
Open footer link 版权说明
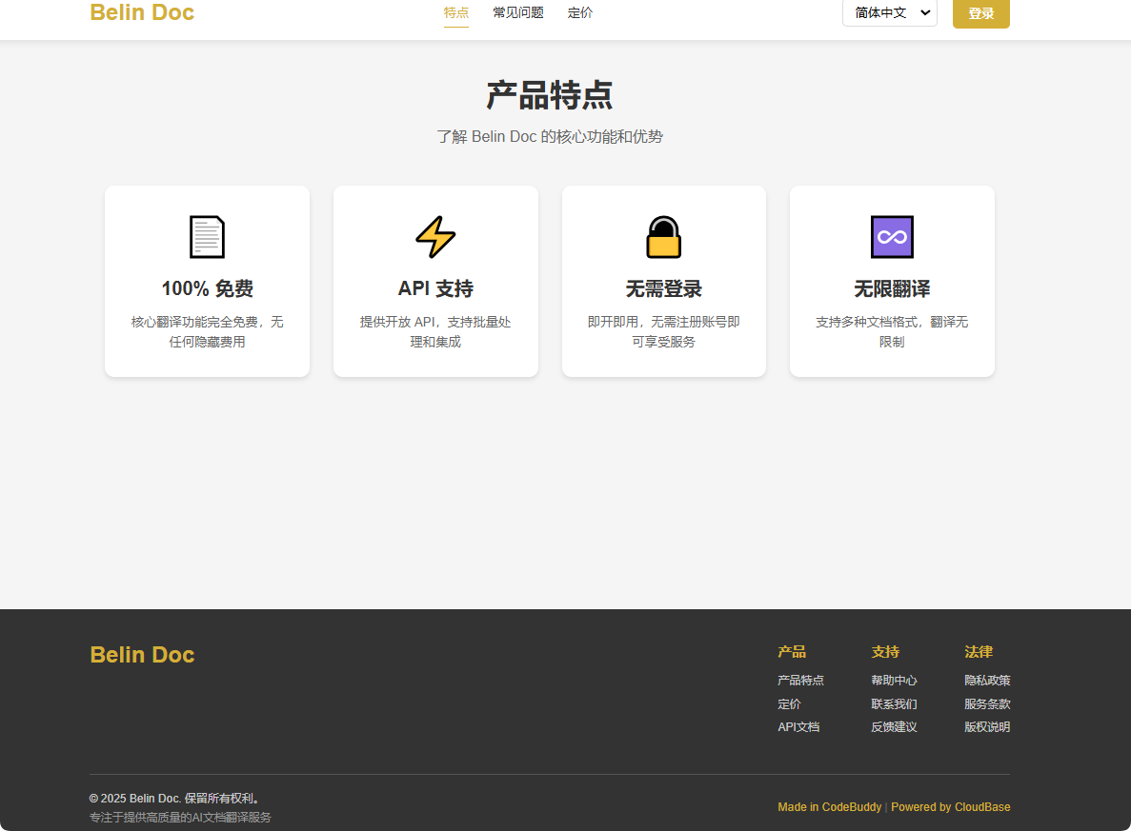tap(987, 727)
